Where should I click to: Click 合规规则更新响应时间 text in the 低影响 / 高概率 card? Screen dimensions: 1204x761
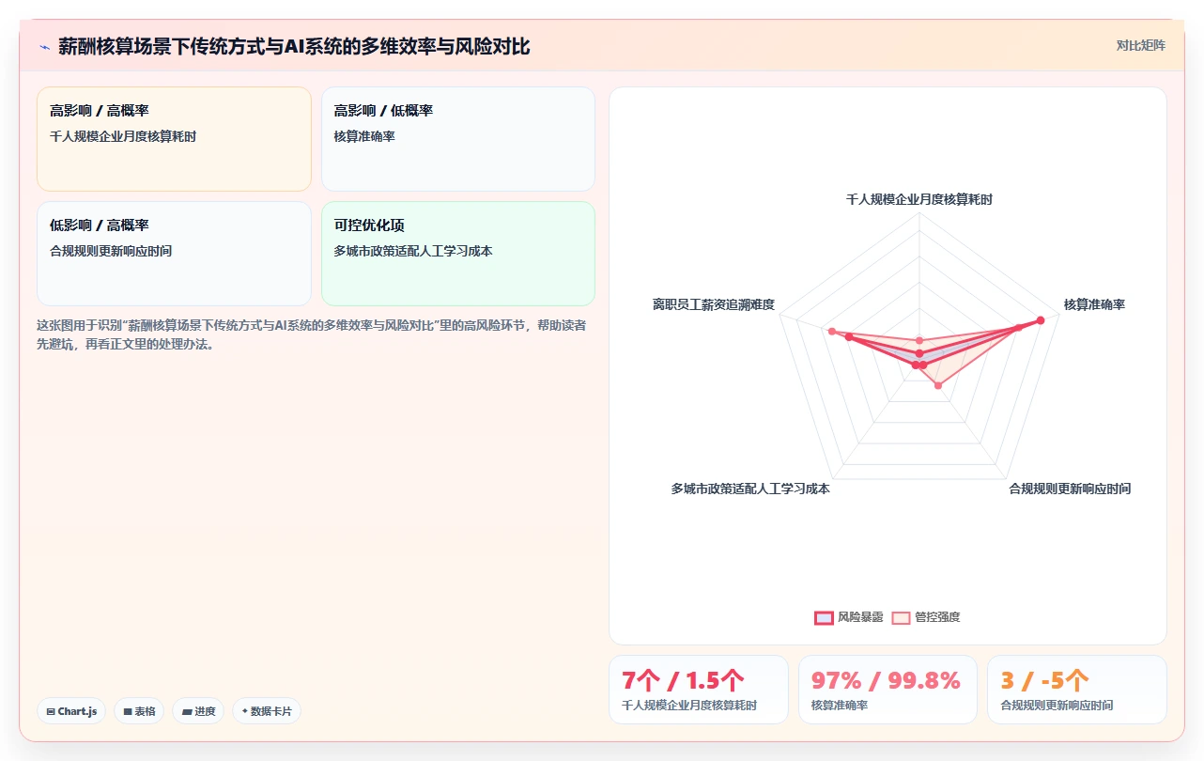(x=111, y=251)
